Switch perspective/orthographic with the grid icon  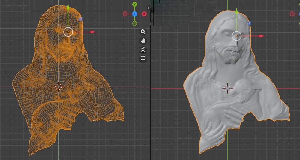[x=143, y=59]
